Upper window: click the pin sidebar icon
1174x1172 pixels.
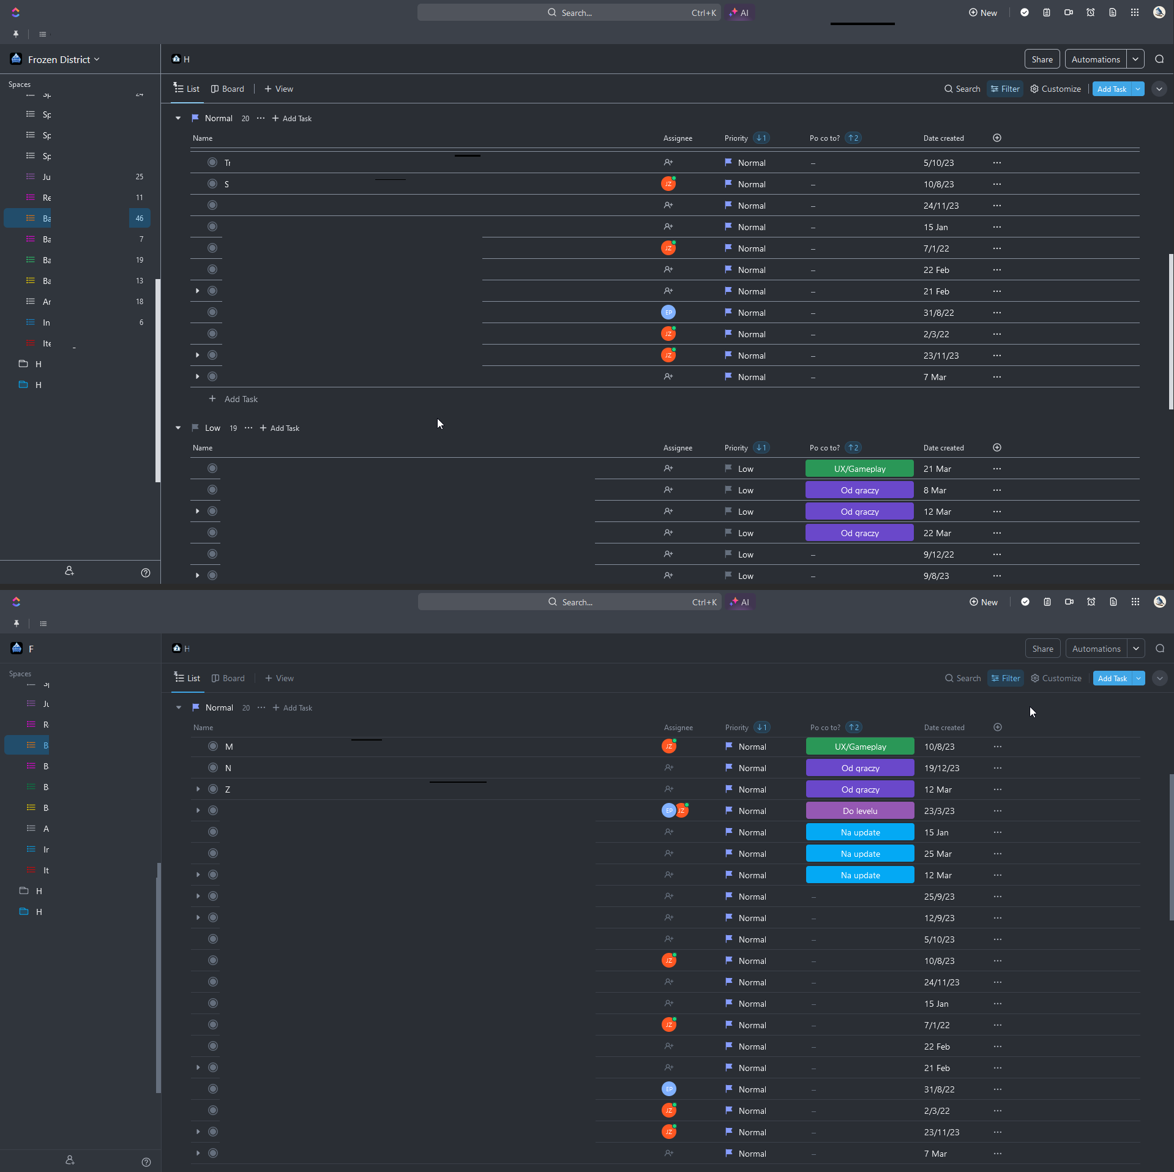click(x=16, y=34)
